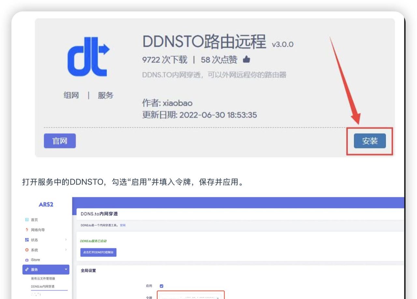
Task: Expand the 状态 chevron arrow
Action: [x=66, y=240]
